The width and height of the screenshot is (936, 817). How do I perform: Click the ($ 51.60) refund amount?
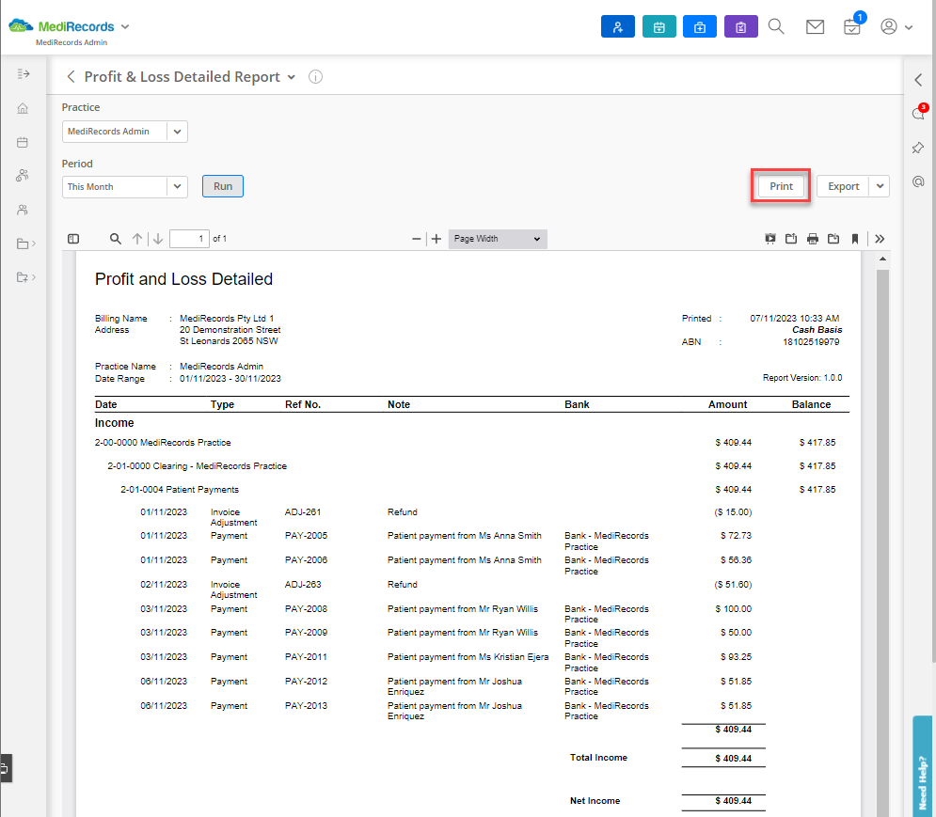point(733,584)
